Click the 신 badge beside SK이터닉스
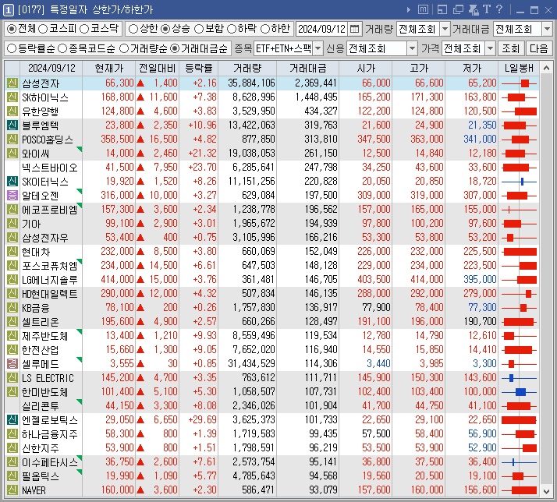 coord(12,182)
